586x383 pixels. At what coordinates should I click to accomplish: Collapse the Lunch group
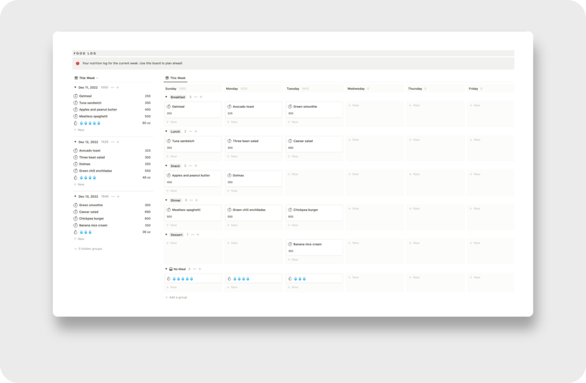[x=166, y=131]
